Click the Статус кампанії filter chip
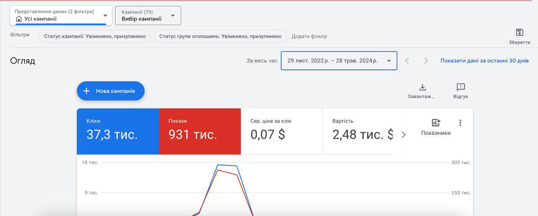 click(95, 36)
